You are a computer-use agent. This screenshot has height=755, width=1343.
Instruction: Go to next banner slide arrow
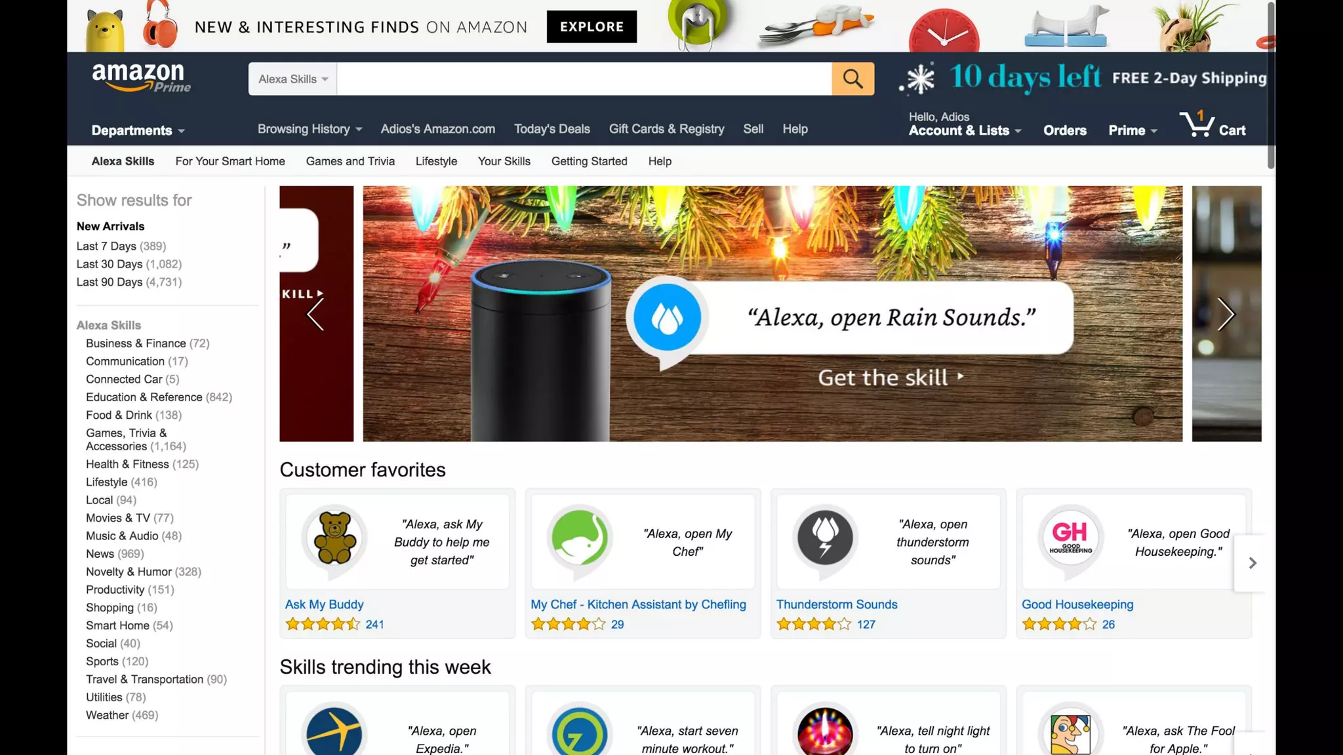pos(1226,314)
